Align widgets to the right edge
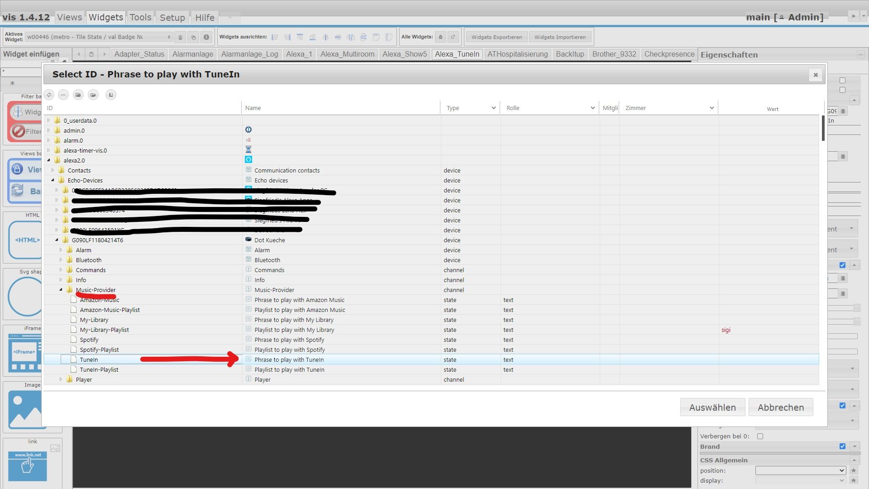 point(287,37)
